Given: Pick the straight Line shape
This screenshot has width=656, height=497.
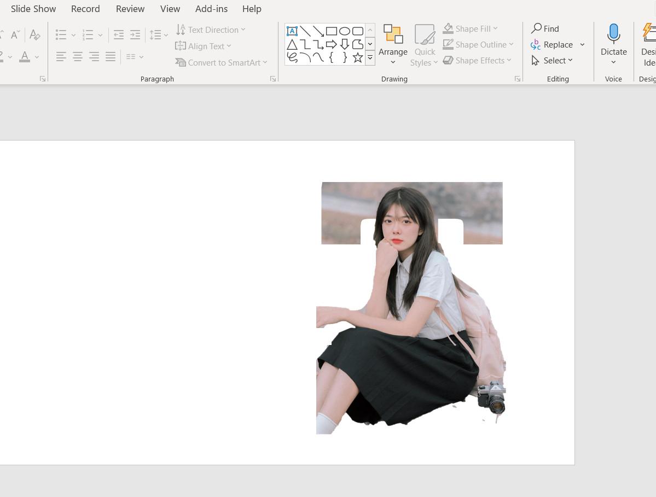Looking at the screenshot, I should tap(305, 31).
